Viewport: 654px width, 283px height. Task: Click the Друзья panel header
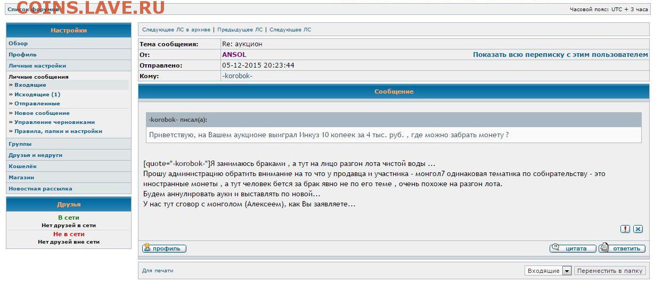[69, 205]
